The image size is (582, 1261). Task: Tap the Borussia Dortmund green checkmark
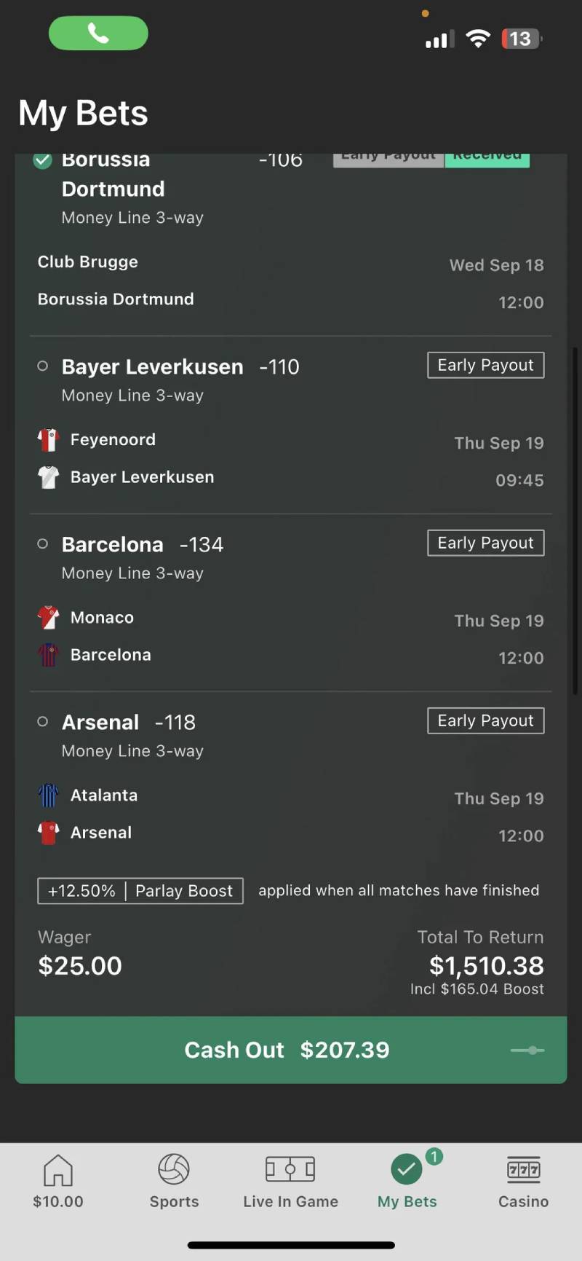tap(43, 160)
